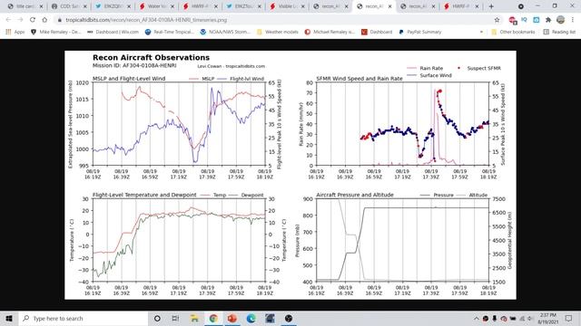
Task: Click the Surface Wind legend label
Action: (436, 75)
